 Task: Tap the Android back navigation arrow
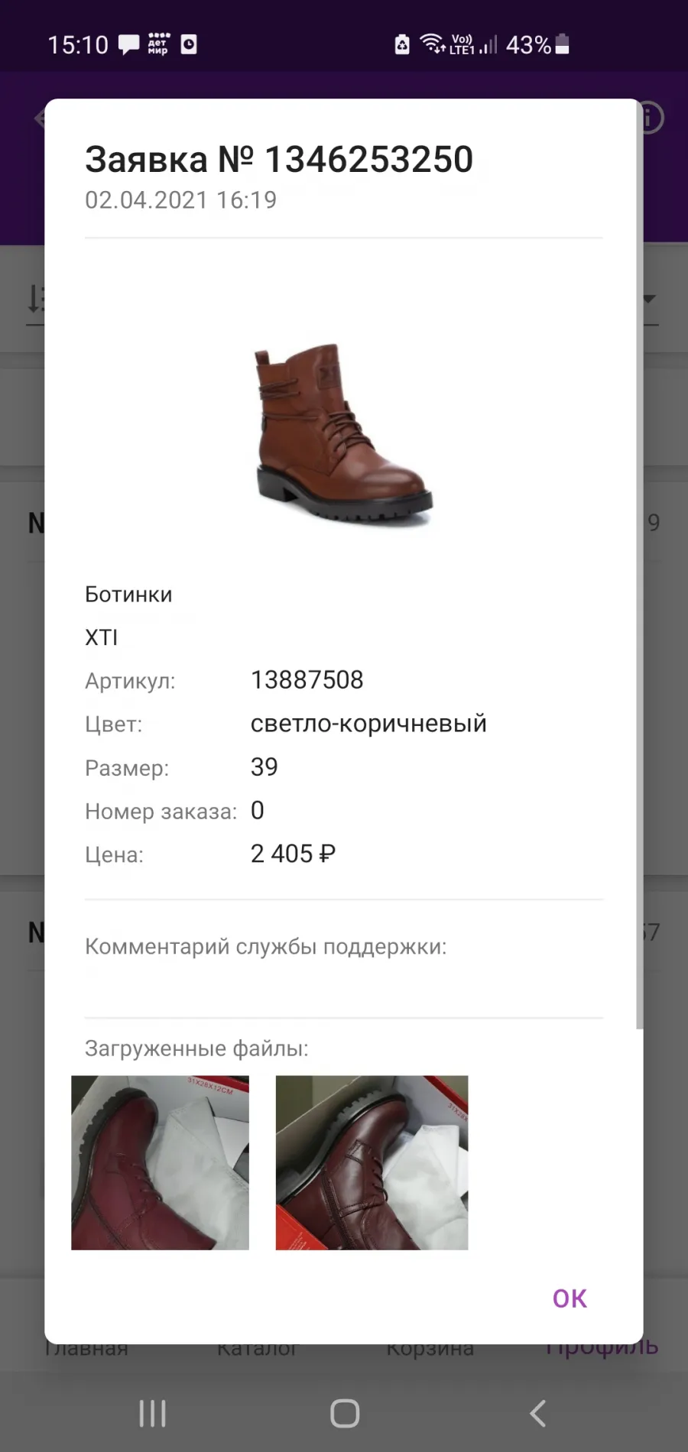coord(537,1413)
